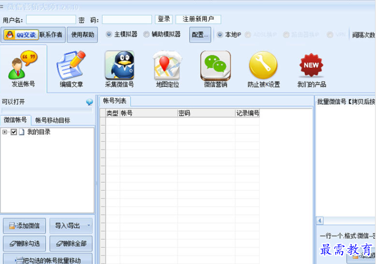Focus the 密码 input field
The width and height of the screenshot is (376, 264).
127,20
